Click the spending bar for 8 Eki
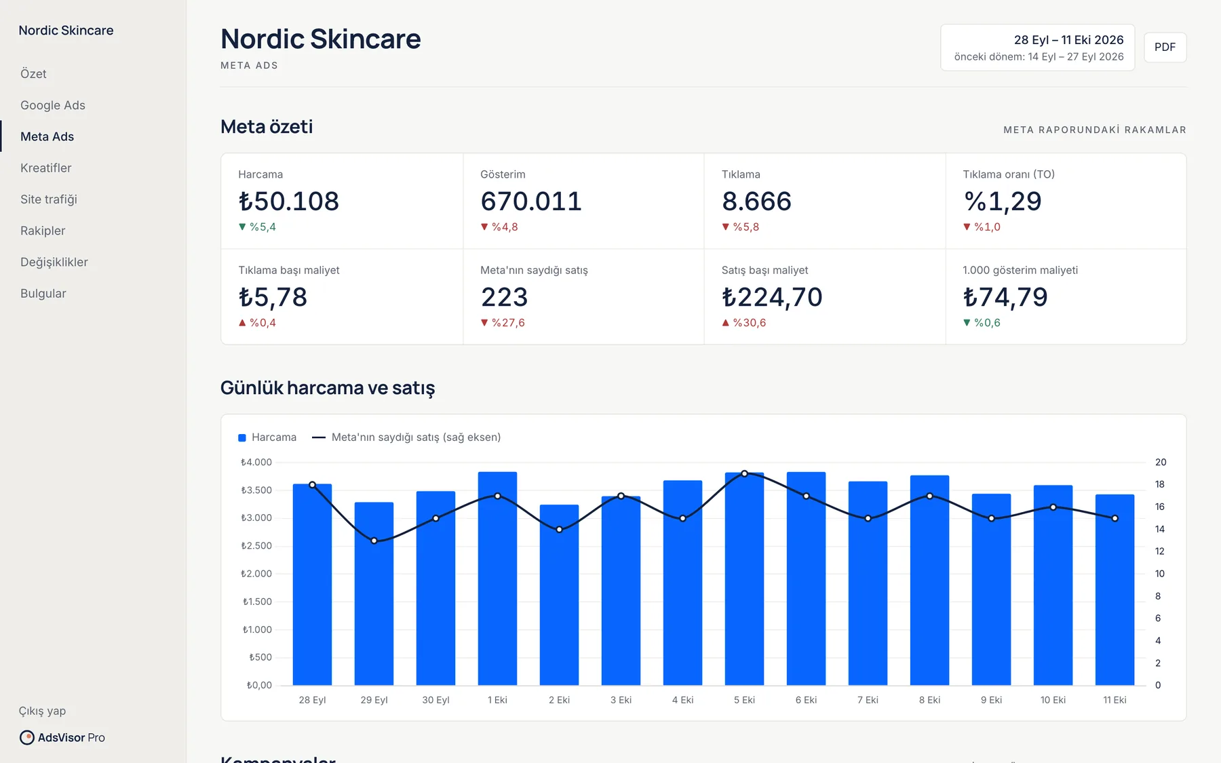This screenshot has width=1221, height=763. pos(929,581)
